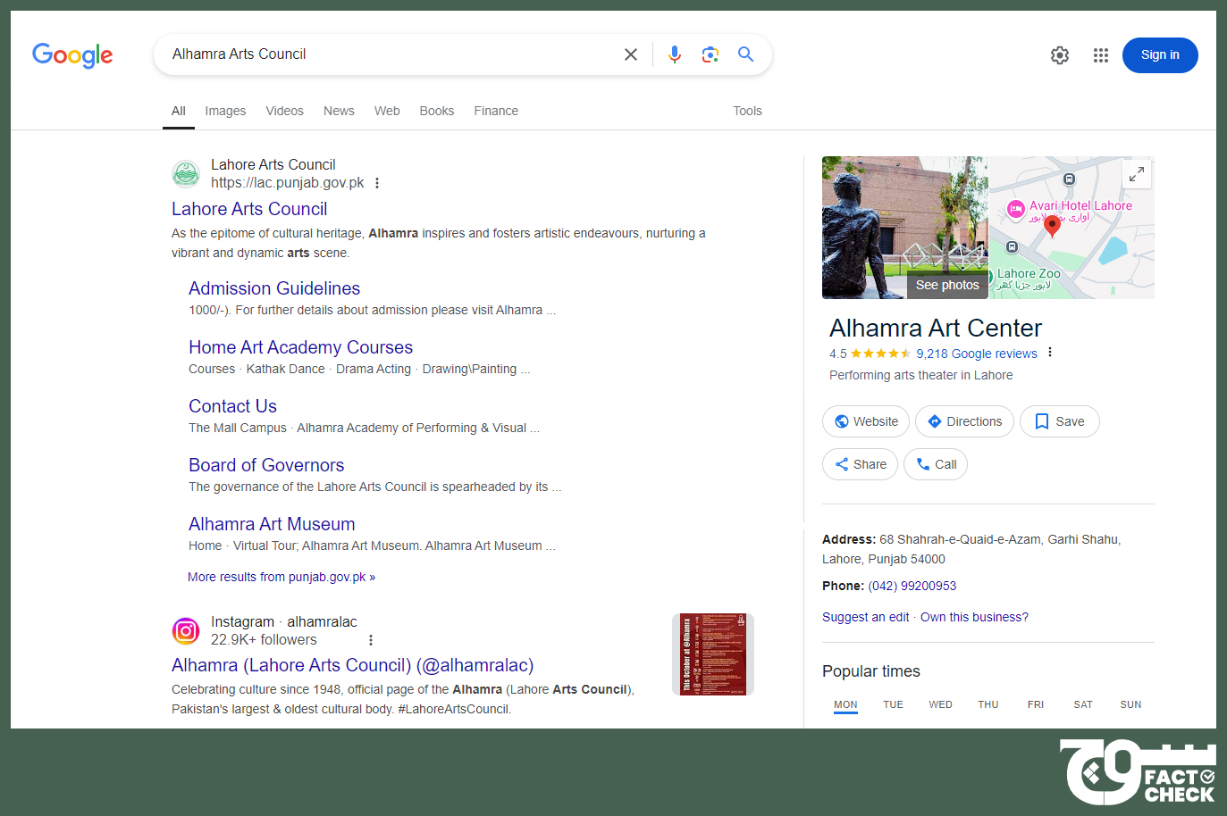Image resolution: width=1227 pixels, height=816 pixels.
Task: Select THU in Popular times
Action: (987, 704)
